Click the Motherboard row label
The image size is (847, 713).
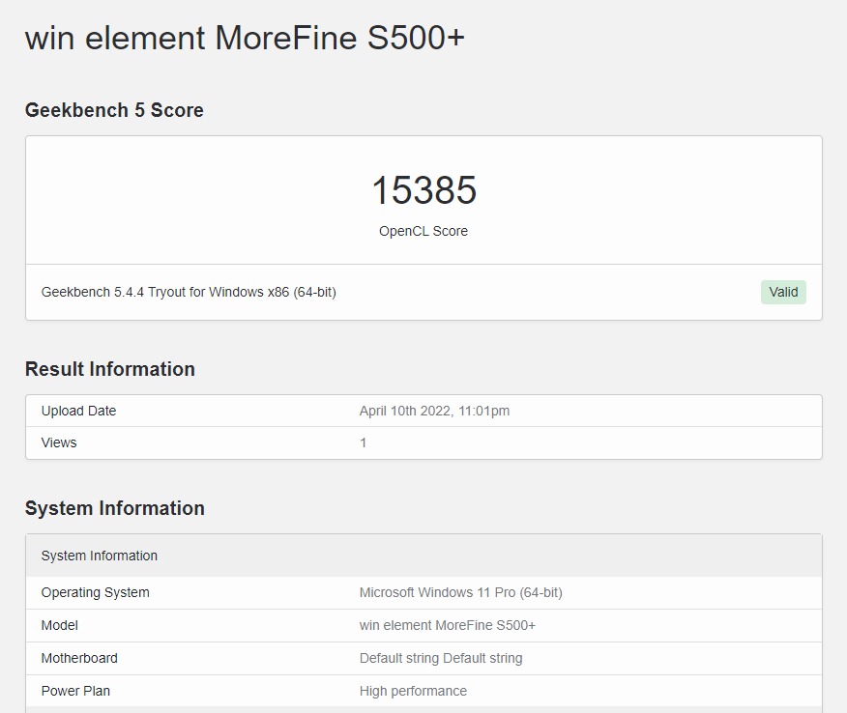[x=79, y=658]
